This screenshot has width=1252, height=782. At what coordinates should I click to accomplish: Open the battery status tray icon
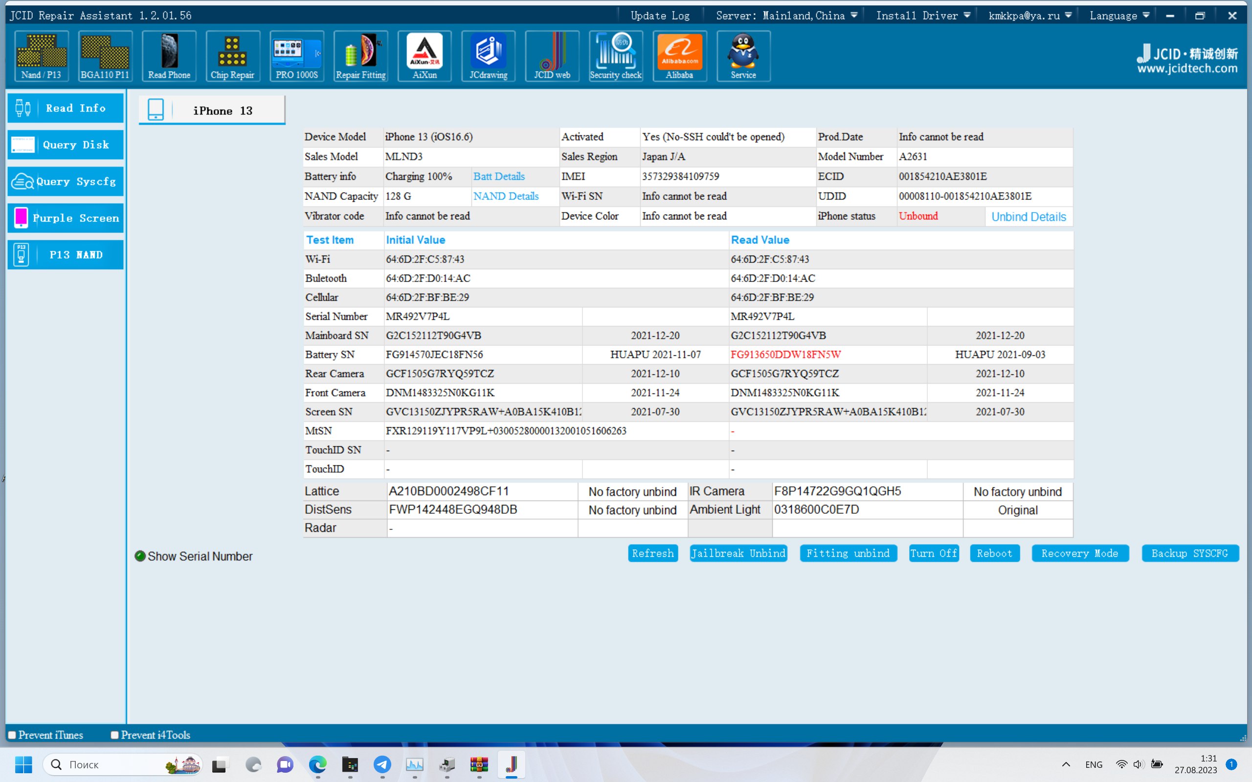(1157, 764)
